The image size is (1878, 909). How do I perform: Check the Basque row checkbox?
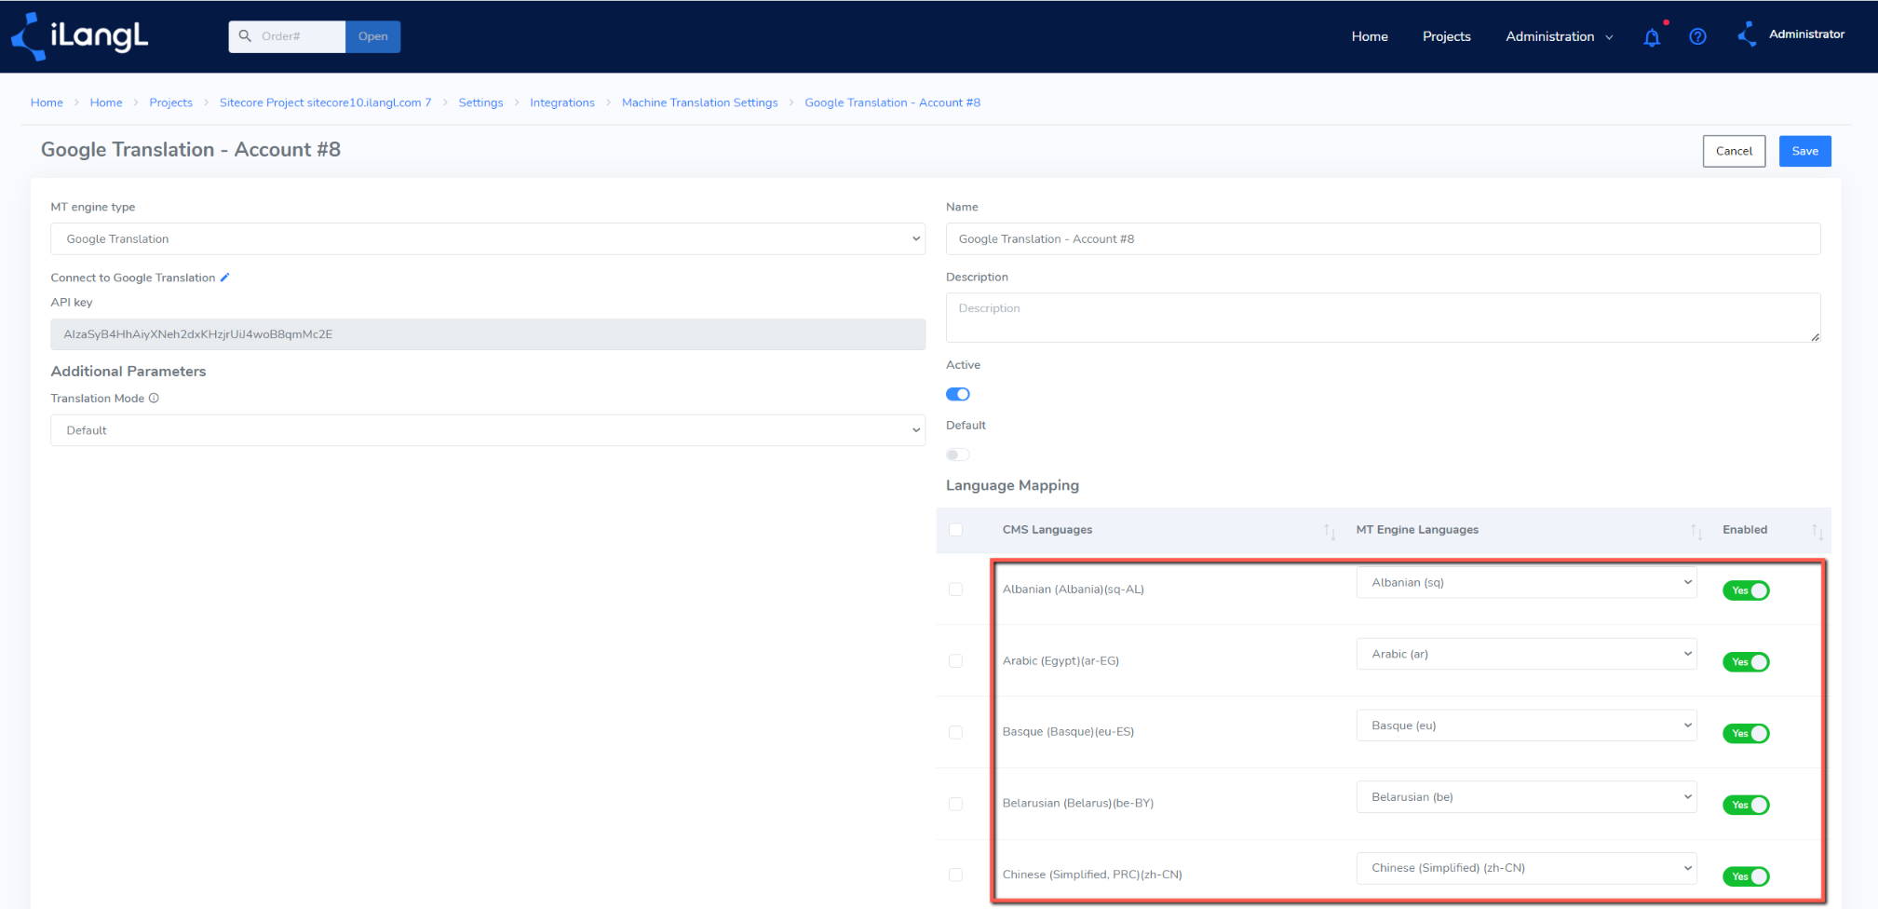click(955, 732)
